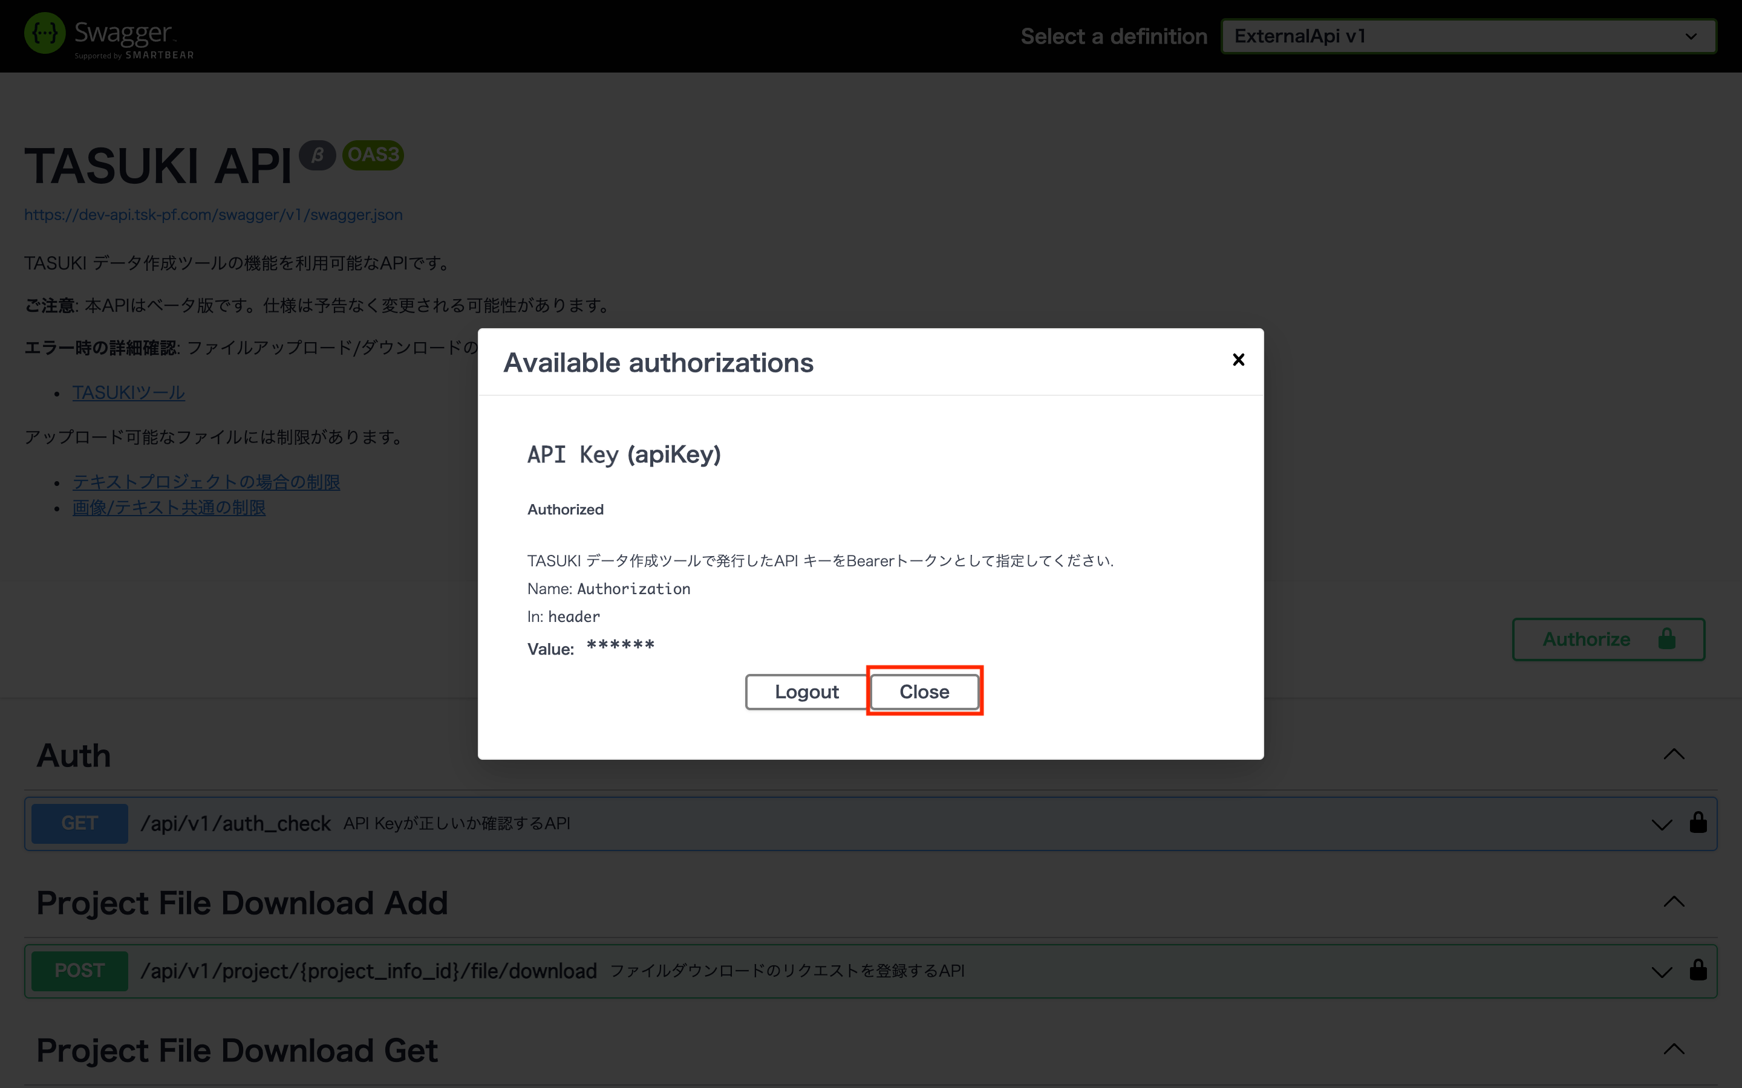Click the green Authorize lock button
Image resolution: width=1742 pixels, height=1088 pixels.
click(x=1608, y=639)
